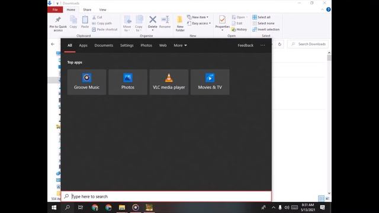The image size is (379, 213).
Task: Click the Type here to search box
Action: pyautogui.click(x=166, y=196)
